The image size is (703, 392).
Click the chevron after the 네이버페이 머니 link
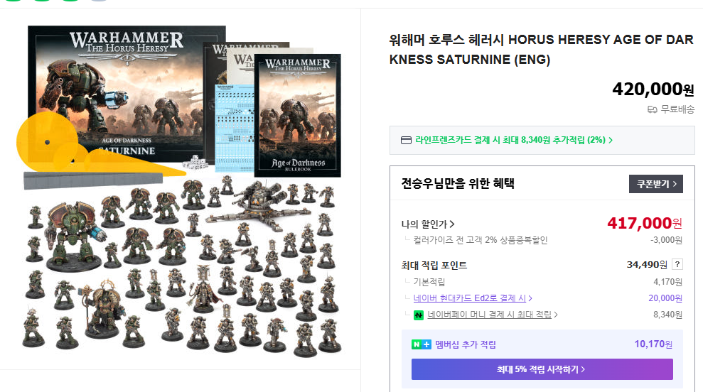pyautogui.click(x=555, y=315)
